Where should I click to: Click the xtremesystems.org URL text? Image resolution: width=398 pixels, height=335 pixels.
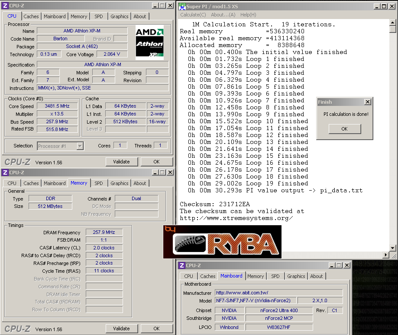236,218
